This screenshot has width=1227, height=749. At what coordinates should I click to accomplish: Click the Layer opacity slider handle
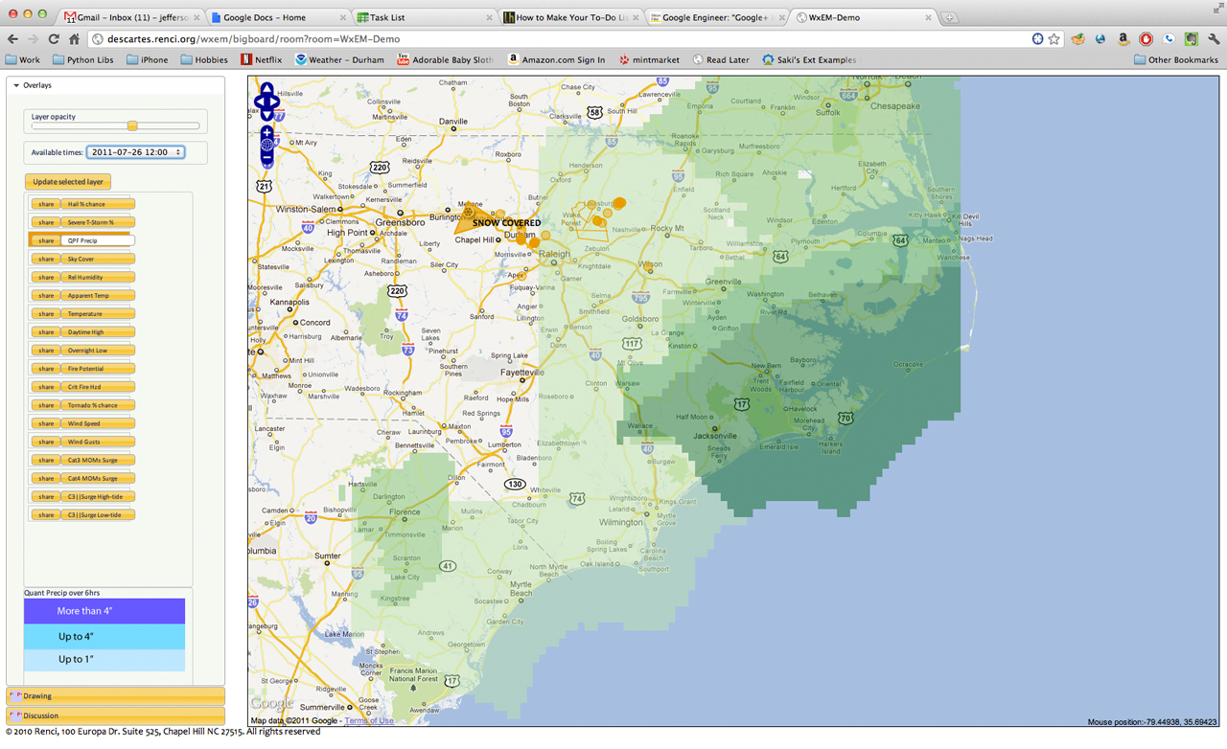click(132, 125)
